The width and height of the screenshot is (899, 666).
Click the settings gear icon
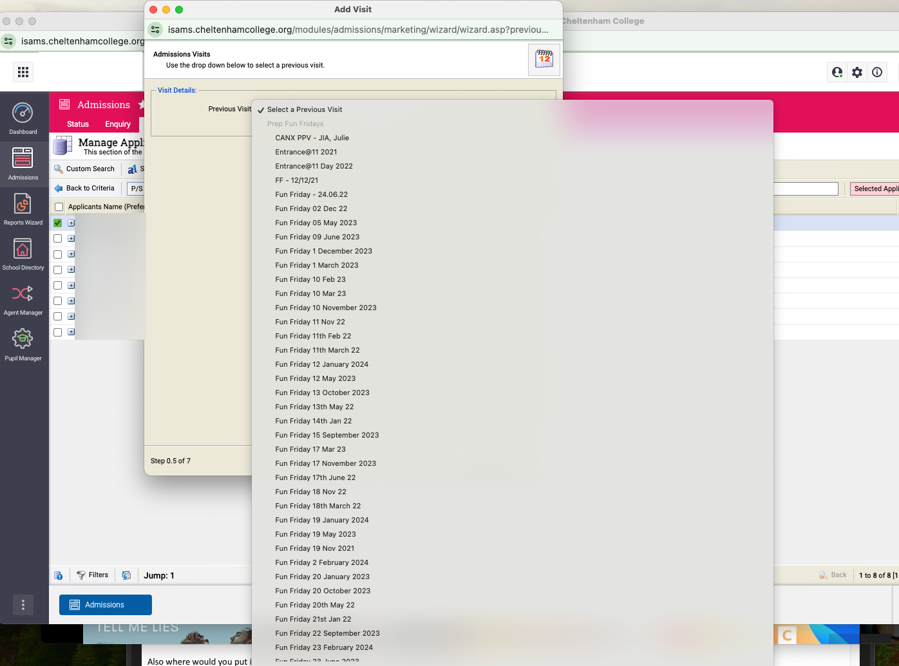pyautogui.click(x=857, y=72)
